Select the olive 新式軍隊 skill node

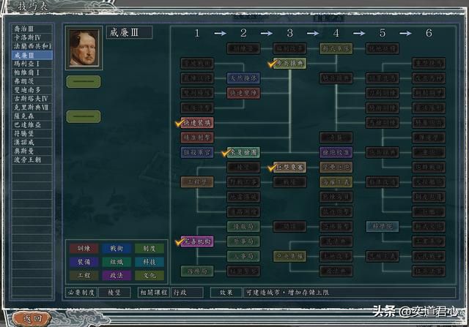336,48
